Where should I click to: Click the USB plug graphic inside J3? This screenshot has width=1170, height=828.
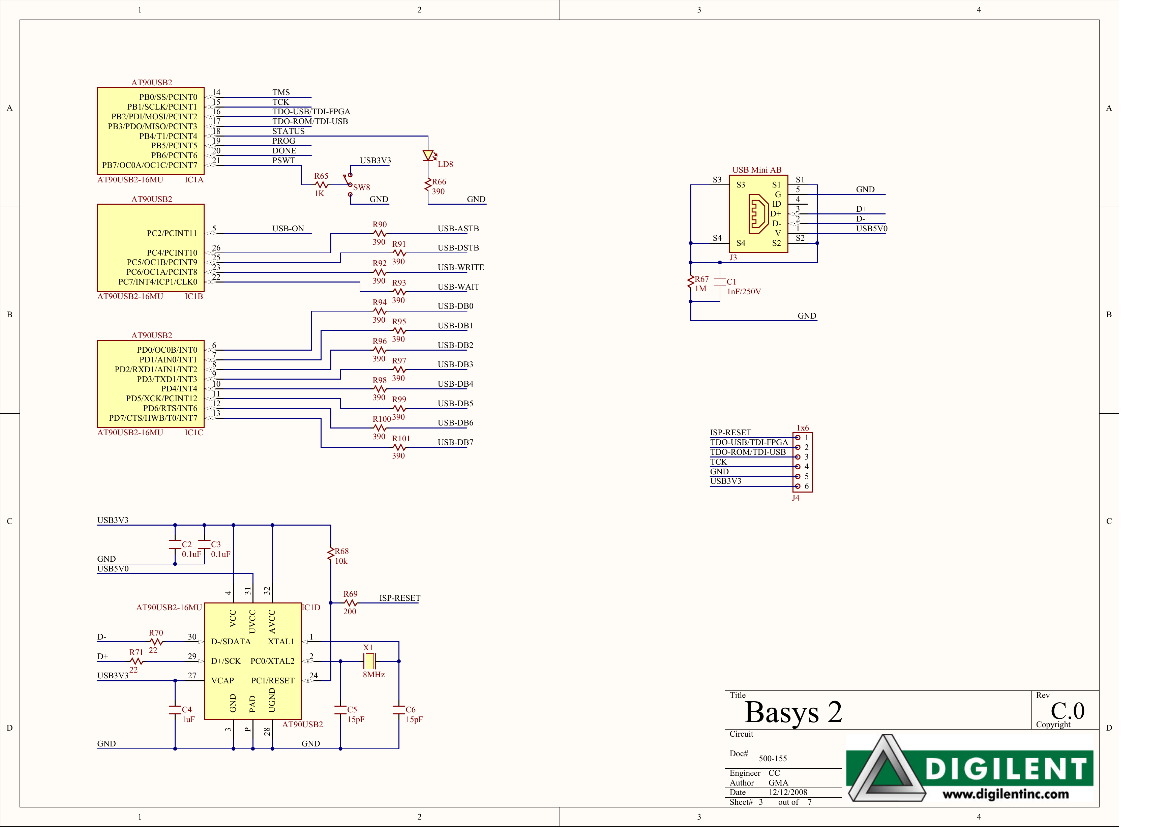(758, 214)
